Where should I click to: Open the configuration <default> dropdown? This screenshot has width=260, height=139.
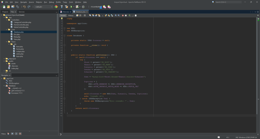44,7
